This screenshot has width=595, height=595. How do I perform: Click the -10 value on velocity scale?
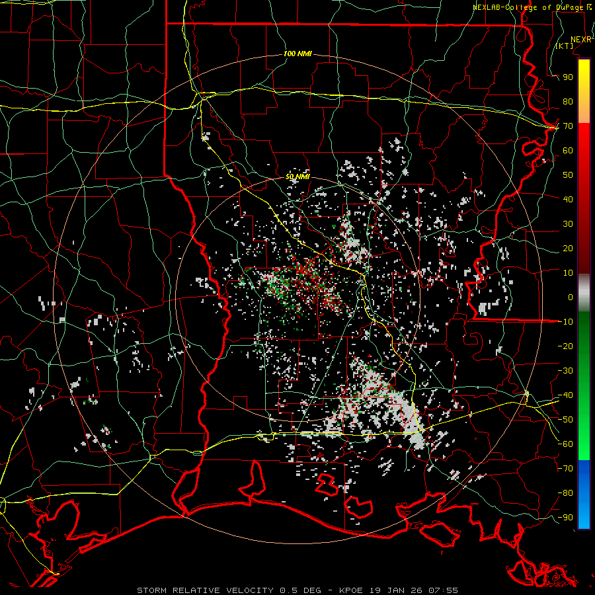(565, 322)
